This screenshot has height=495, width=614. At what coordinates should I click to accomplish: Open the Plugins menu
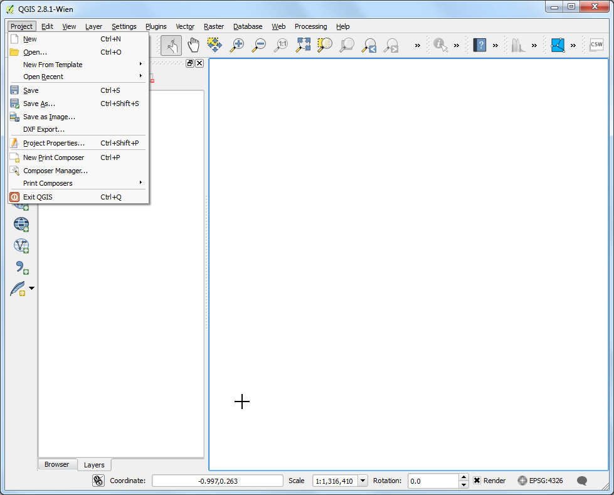[x=156, y=26]
